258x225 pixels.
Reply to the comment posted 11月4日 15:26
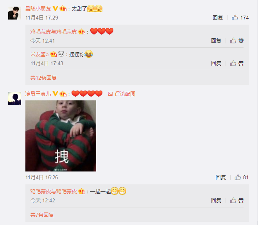coord(220,177)
